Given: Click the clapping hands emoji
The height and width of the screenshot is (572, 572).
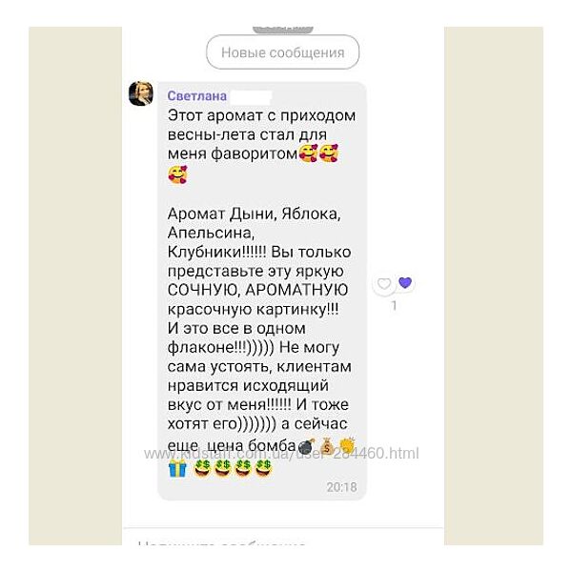Looking at the screenshot, I should point(347,445).
